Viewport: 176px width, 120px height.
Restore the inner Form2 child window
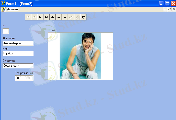tap(169, 9)
